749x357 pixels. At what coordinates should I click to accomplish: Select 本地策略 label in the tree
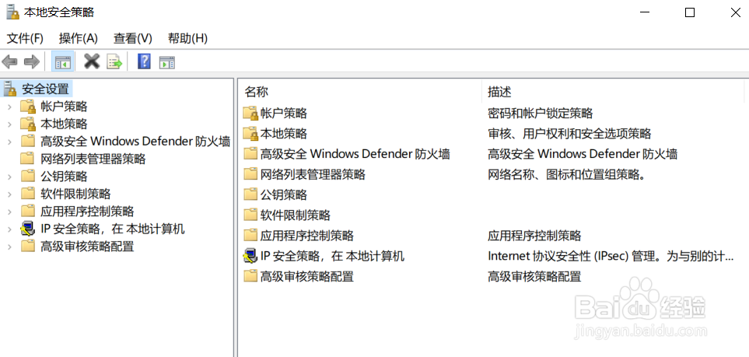click(64, 124)
